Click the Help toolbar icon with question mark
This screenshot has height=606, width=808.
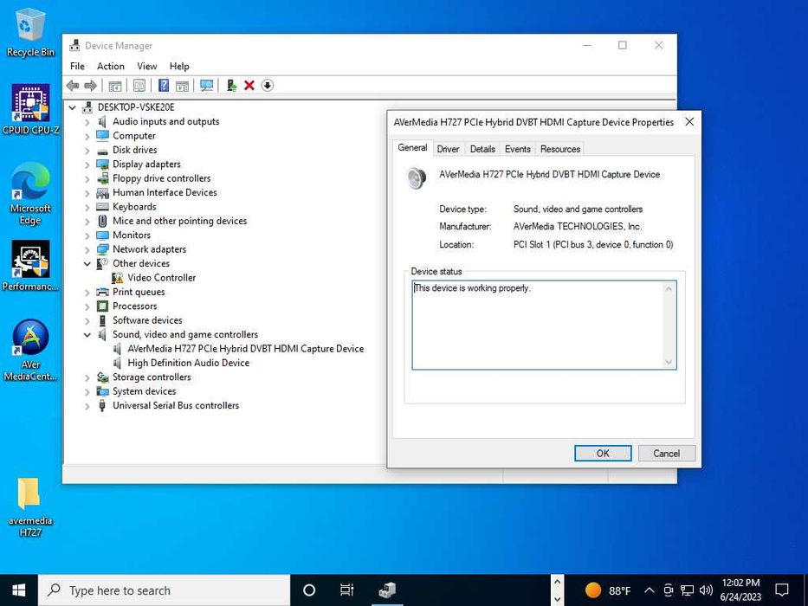pyautogui.click(x=163, y=85)
